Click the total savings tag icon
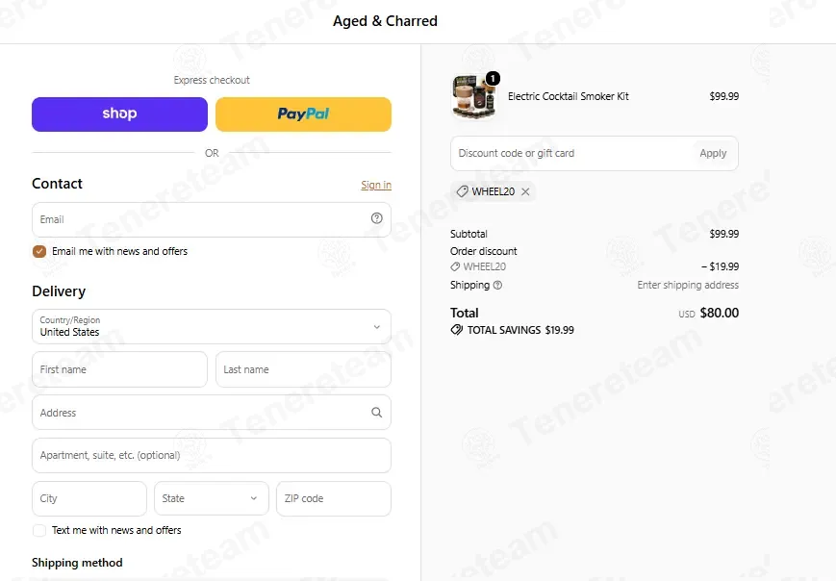Screen dimensions: 836x581 tap(456, 329)
